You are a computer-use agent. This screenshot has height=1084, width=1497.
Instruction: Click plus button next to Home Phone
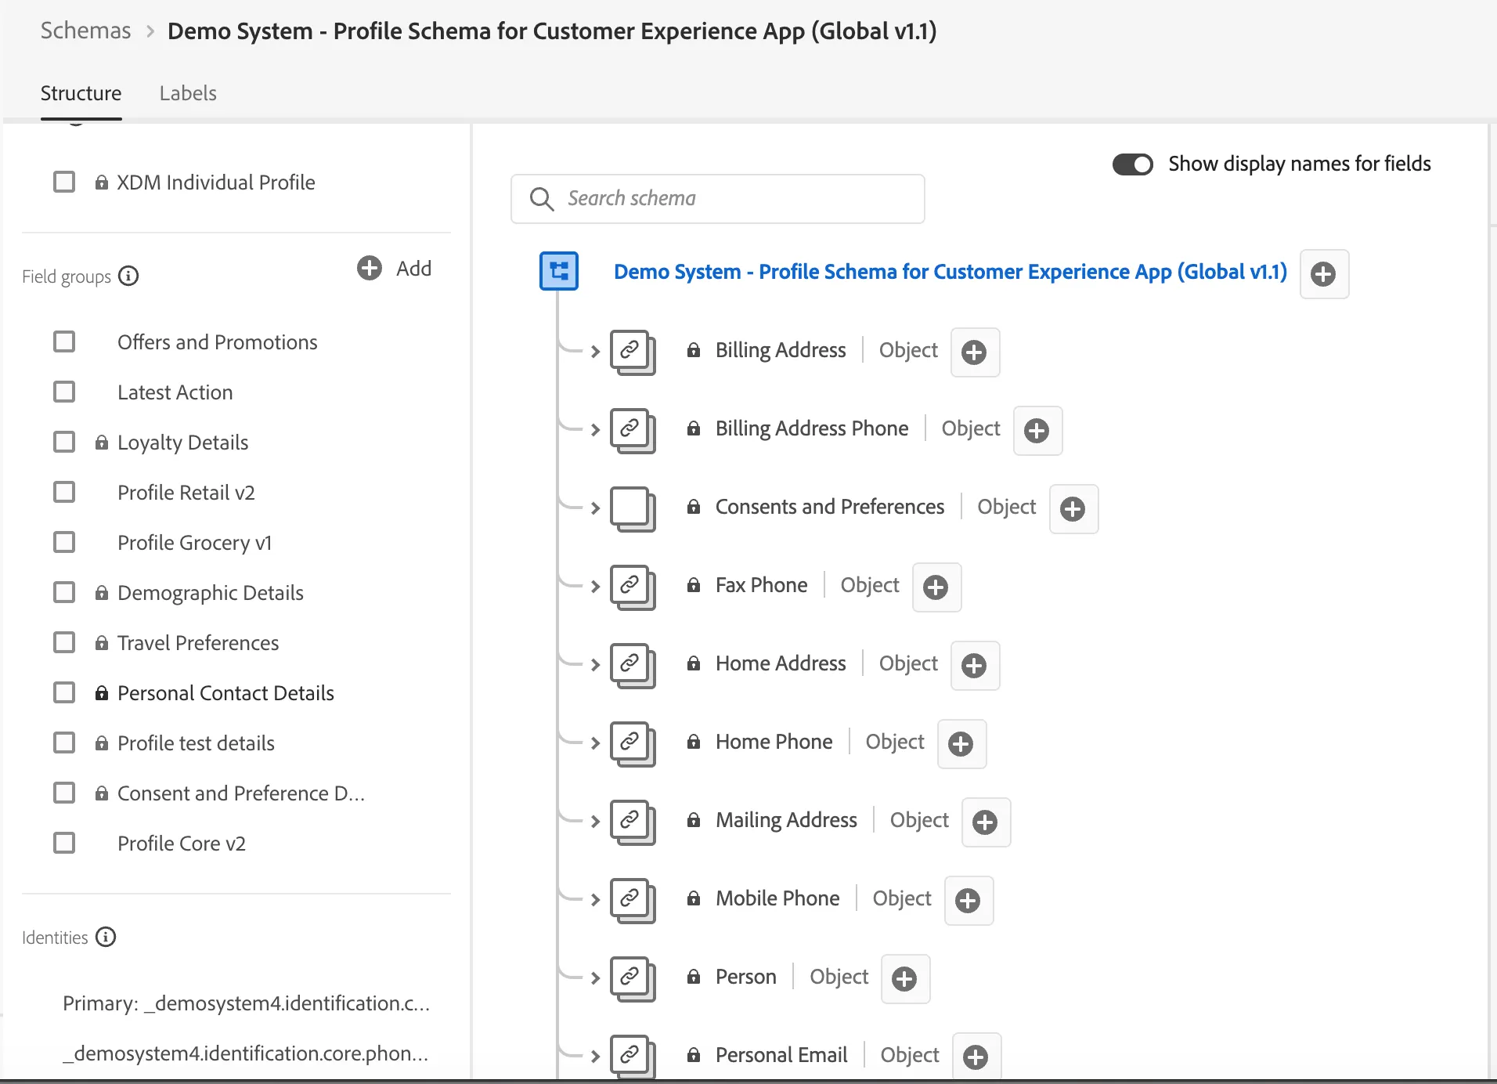click(x=961, y=744)
